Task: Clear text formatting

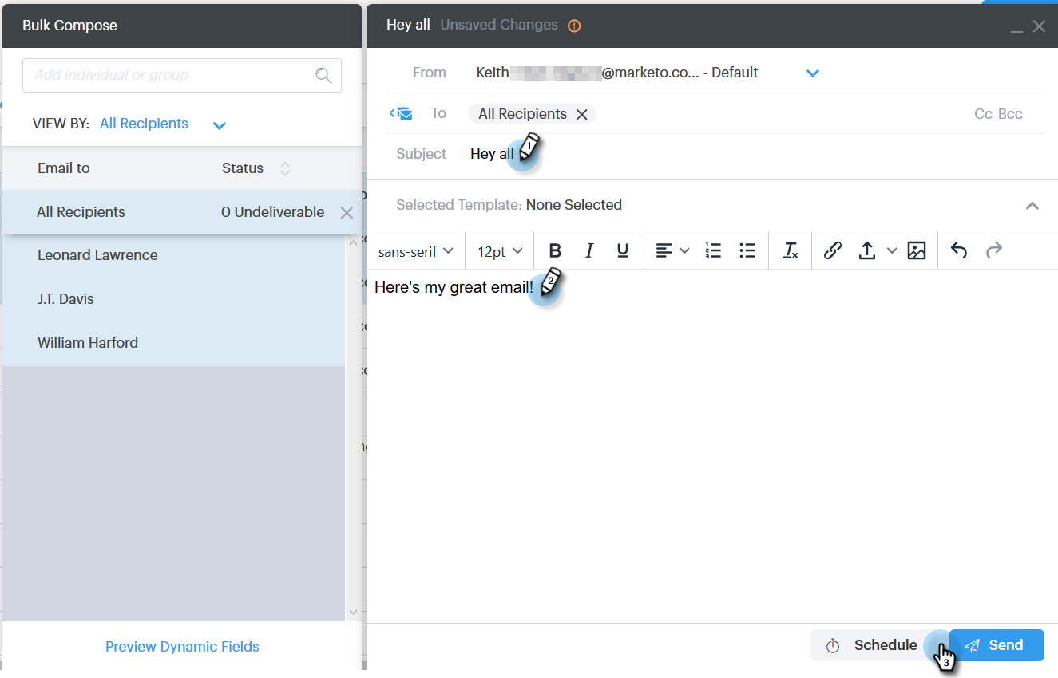Action: coord(790,250)
